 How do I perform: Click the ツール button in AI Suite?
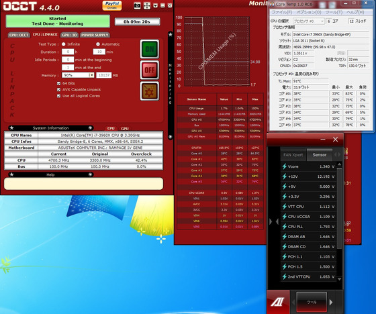pos(312,302)
